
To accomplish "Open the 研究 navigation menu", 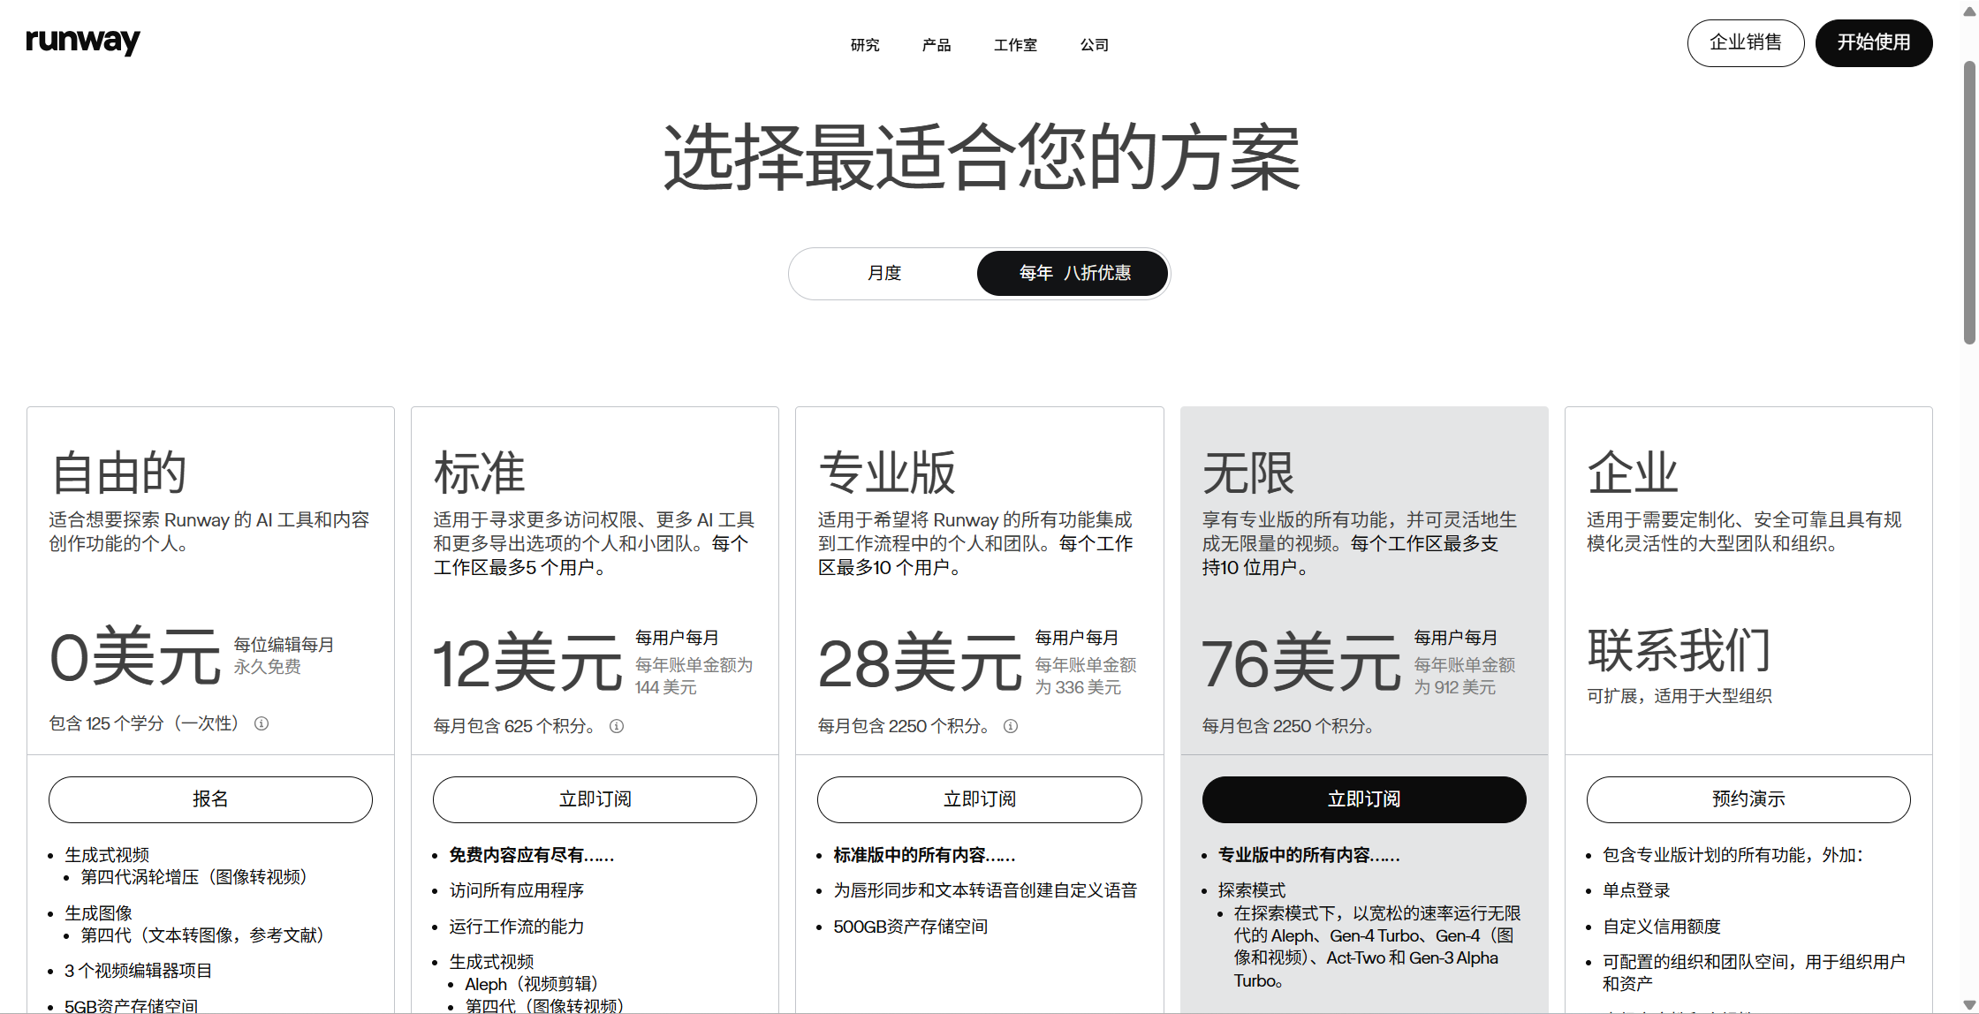I will [x=864, y=45].
